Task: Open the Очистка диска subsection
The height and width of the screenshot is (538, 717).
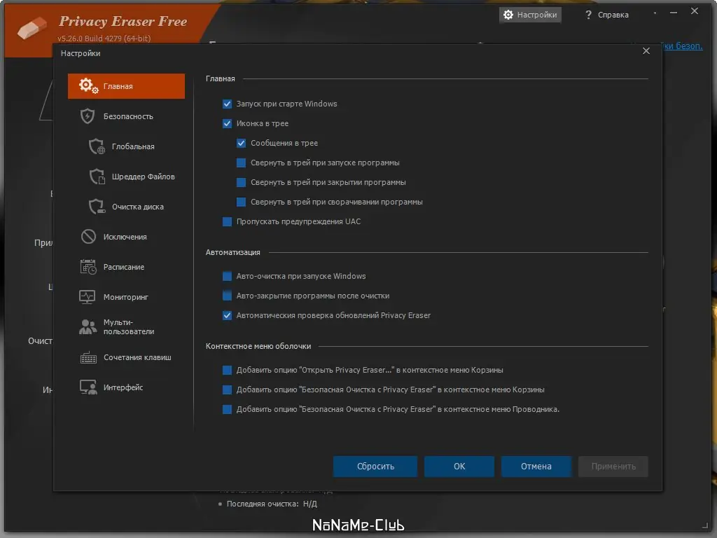Action: pos(126,207)
